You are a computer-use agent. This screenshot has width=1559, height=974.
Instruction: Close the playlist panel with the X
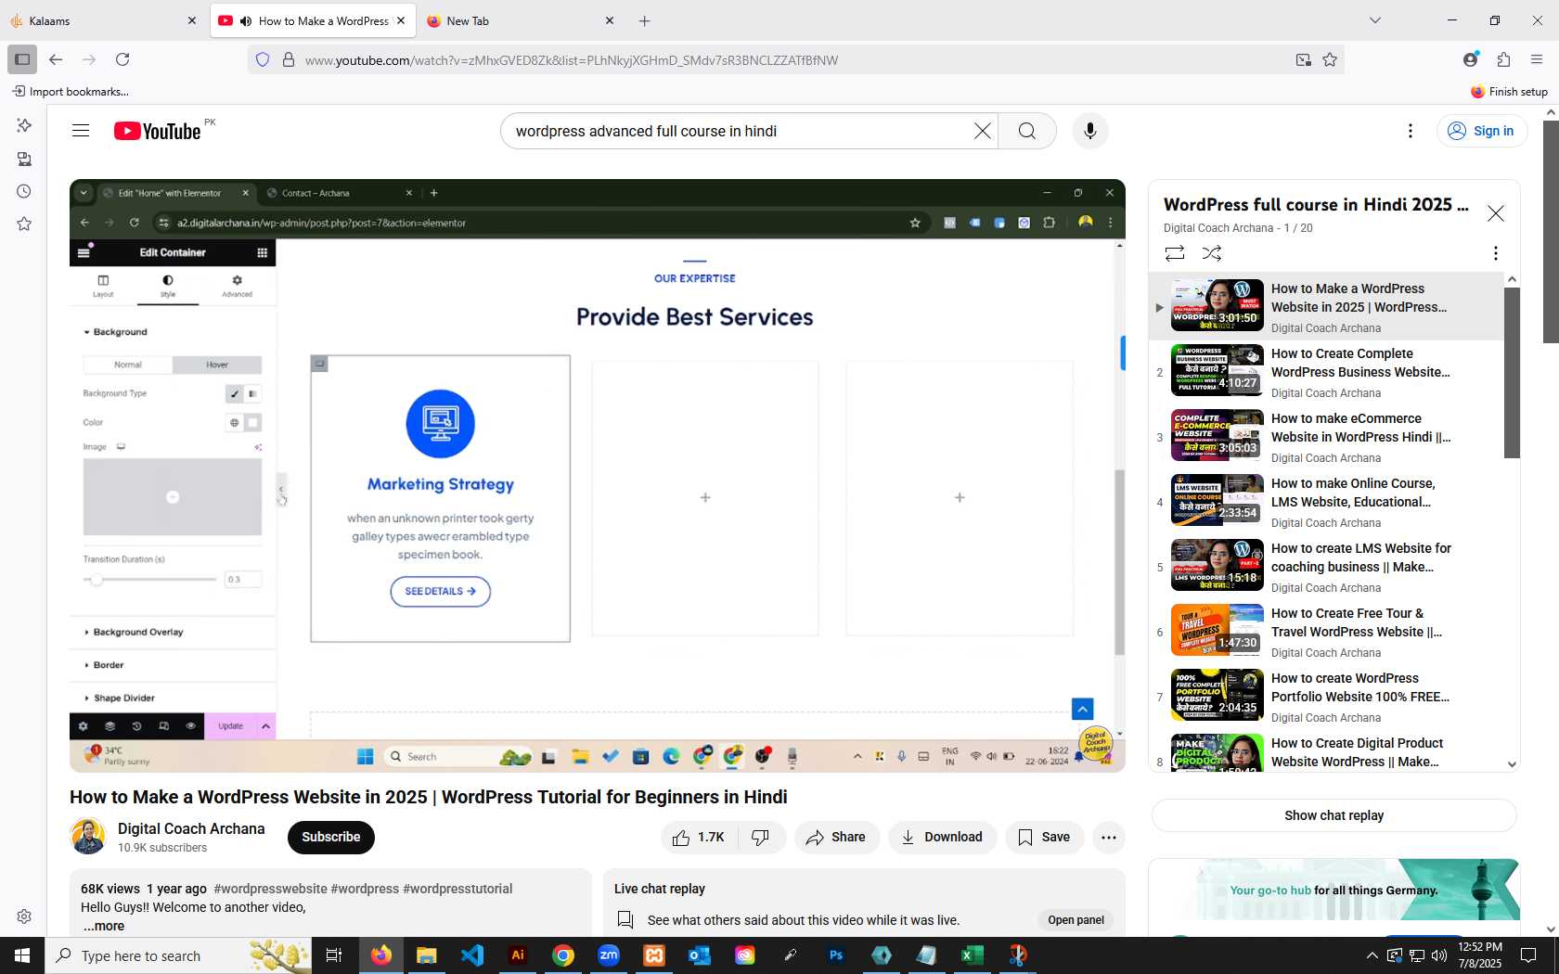tap(1496, 213)
